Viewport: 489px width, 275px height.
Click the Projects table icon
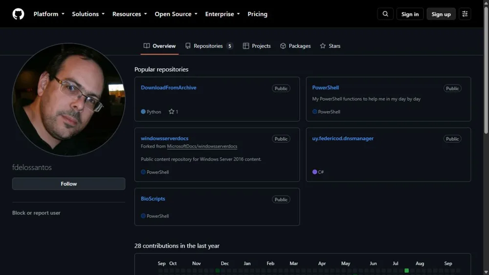tap(246, 46)
